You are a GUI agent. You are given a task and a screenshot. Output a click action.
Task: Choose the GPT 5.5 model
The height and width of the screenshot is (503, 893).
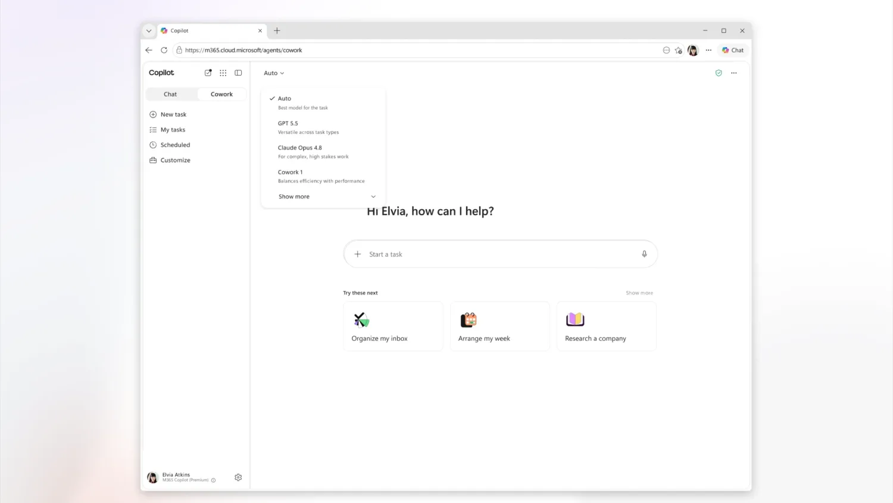(x=323, y=127)
